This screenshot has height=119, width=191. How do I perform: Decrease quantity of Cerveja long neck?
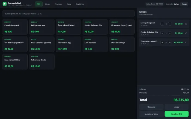point(162,24)
